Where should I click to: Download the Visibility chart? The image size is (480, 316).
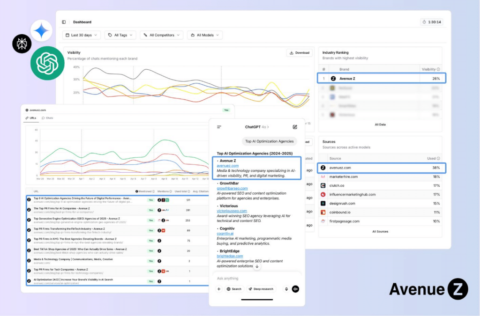click(300, 52)
